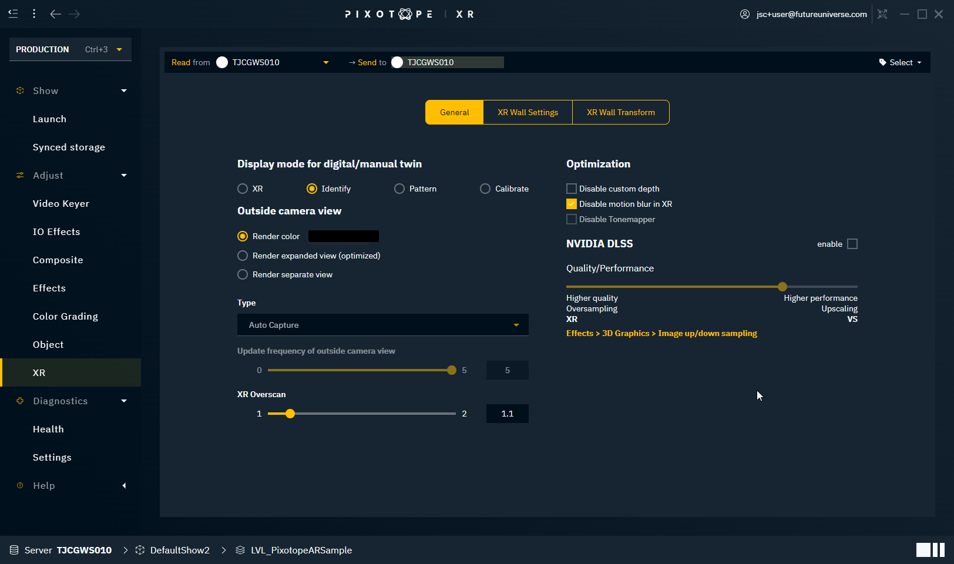Collapse the Show section arrow
954x564 pixels.
124,90
